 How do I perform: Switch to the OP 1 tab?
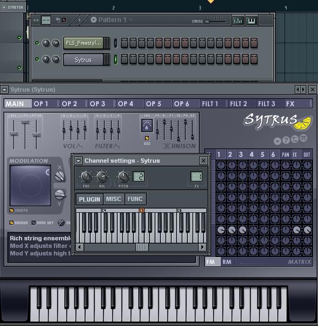point(45,104)
